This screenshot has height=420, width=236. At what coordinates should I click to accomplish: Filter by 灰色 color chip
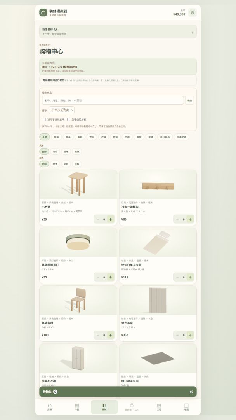pos(77,164)
